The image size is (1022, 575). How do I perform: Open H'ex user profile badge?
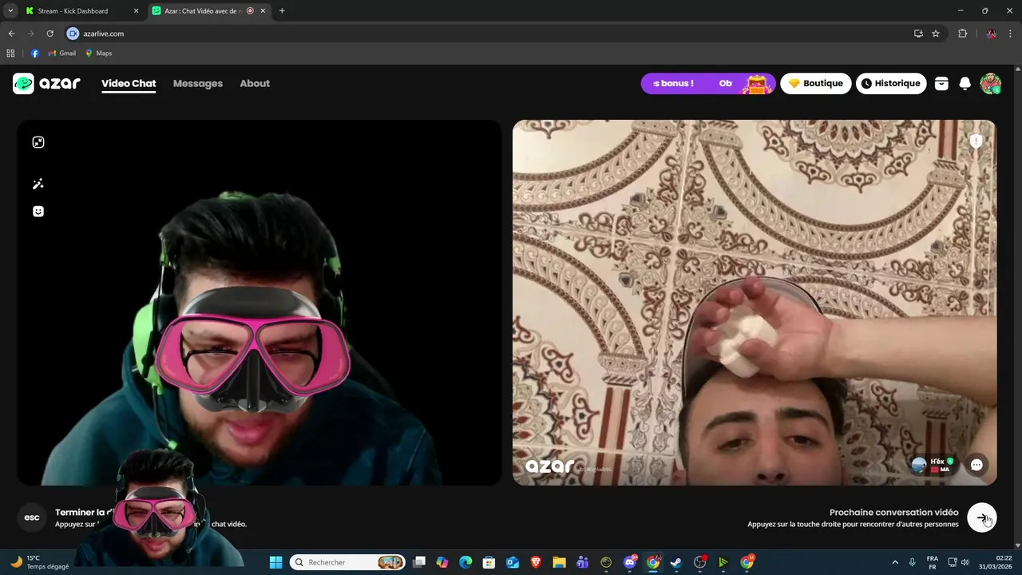[x=933, y=465]
